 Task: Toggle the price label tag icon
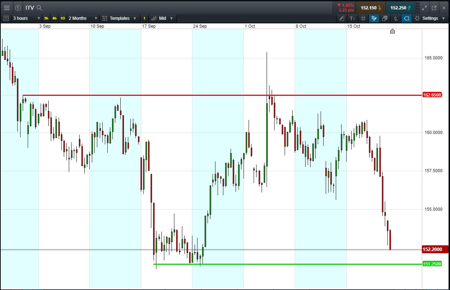point(406,18)
